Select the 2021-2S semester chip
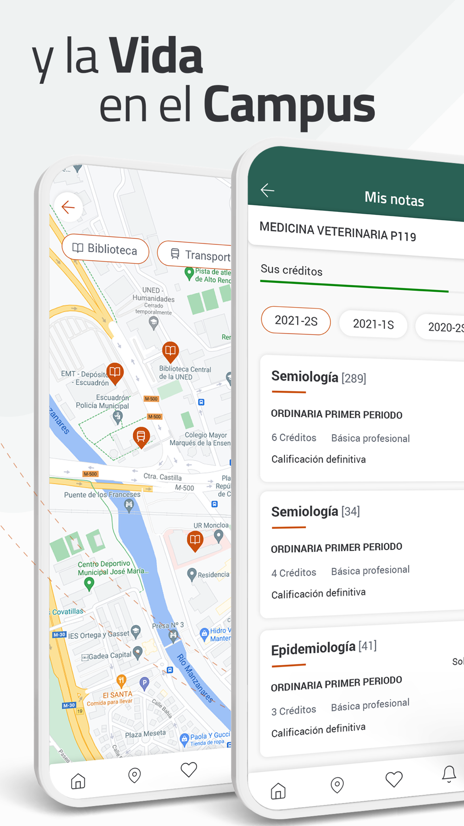The image size is (464, 826). point(296,321)
